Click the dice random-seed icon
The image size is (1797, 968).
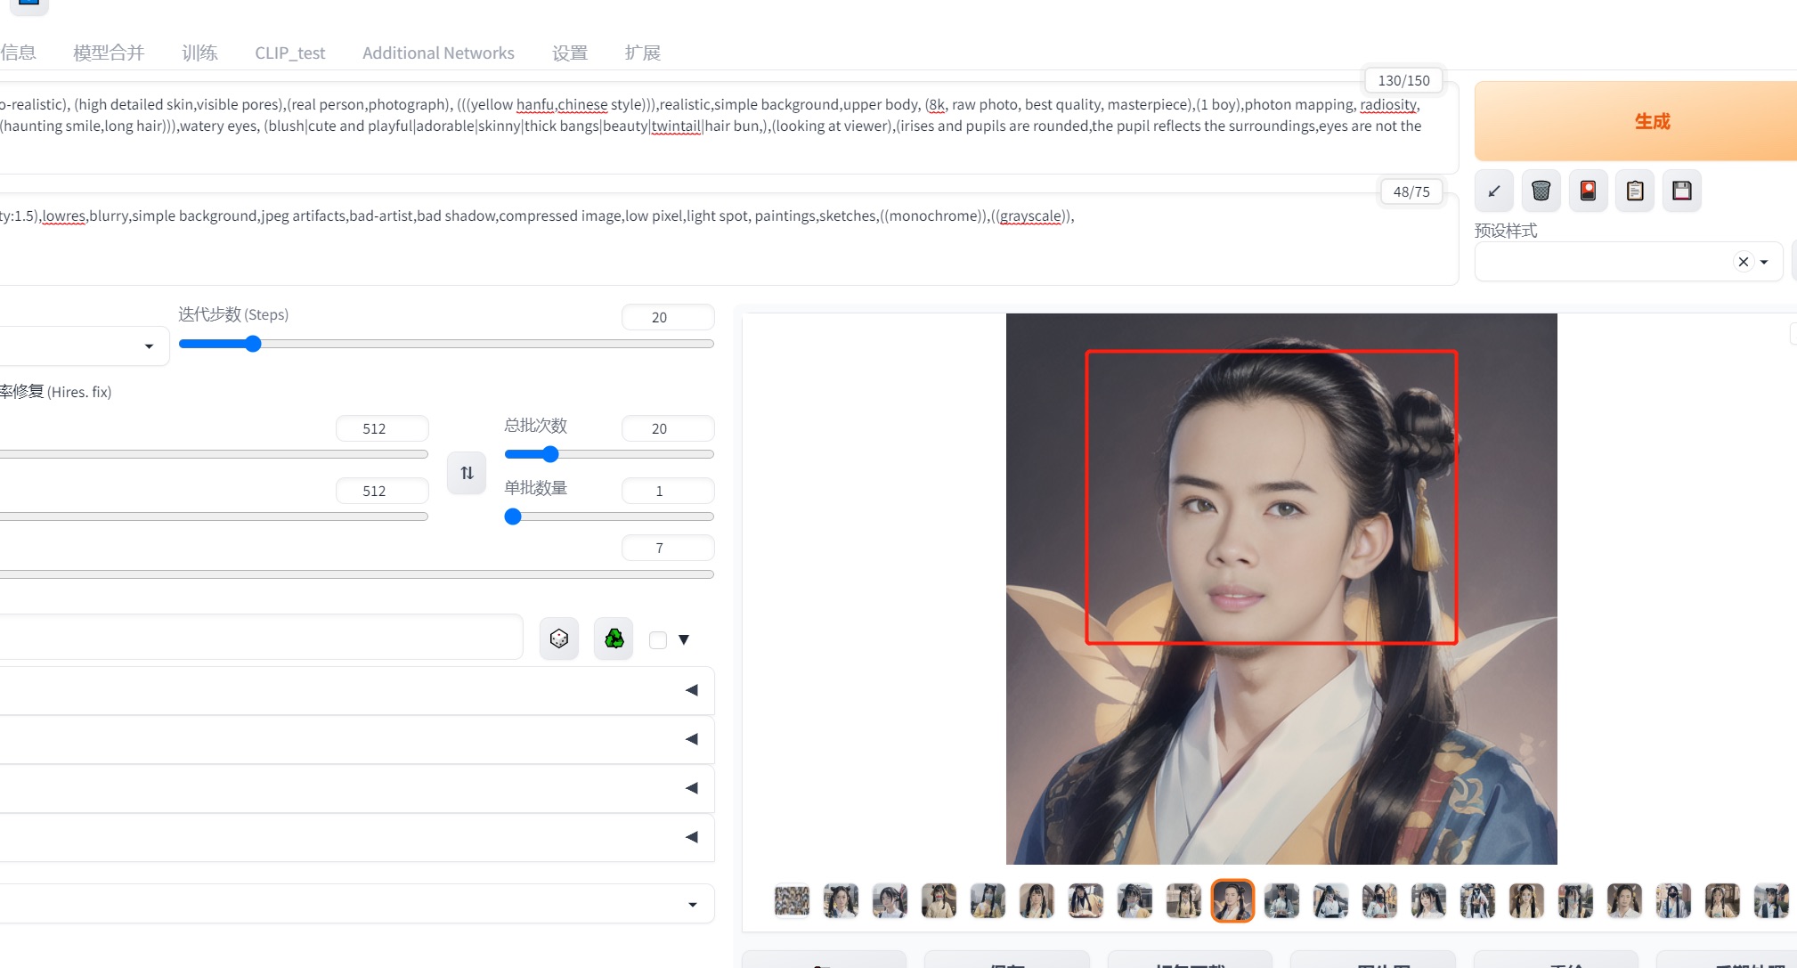point(559,639)
